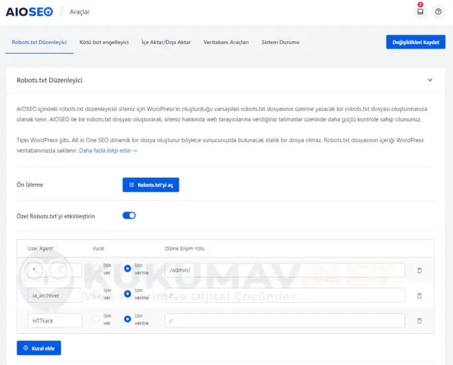This screenshot has width=453, height=365.
Task: Delete the /admin/ rule with trash icon
Action: coord(420,270)
